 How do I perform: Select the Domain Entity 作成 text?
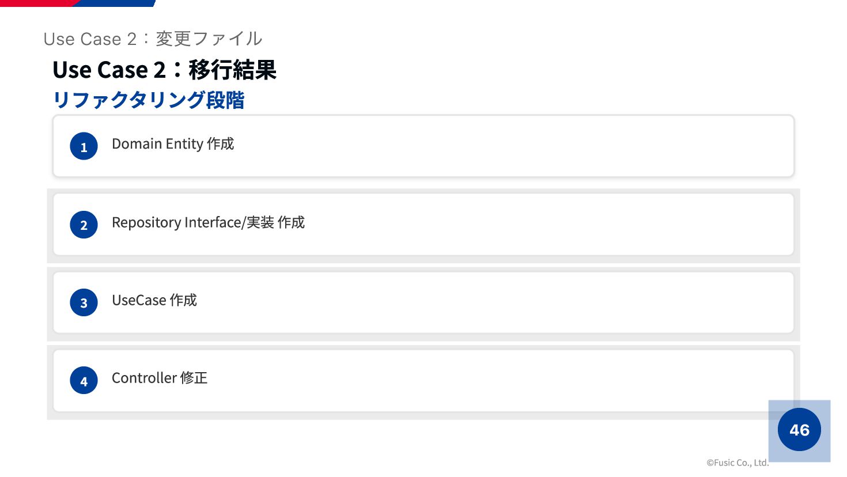click(x=173, y=143)
